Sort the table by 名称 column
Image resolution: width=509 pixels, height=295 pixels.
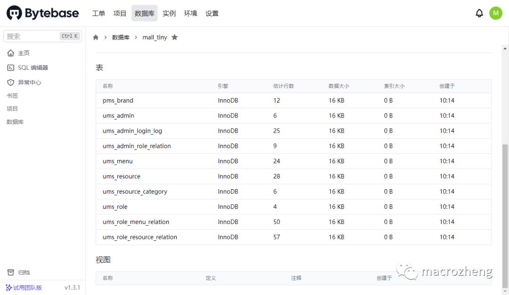point(108,86)
